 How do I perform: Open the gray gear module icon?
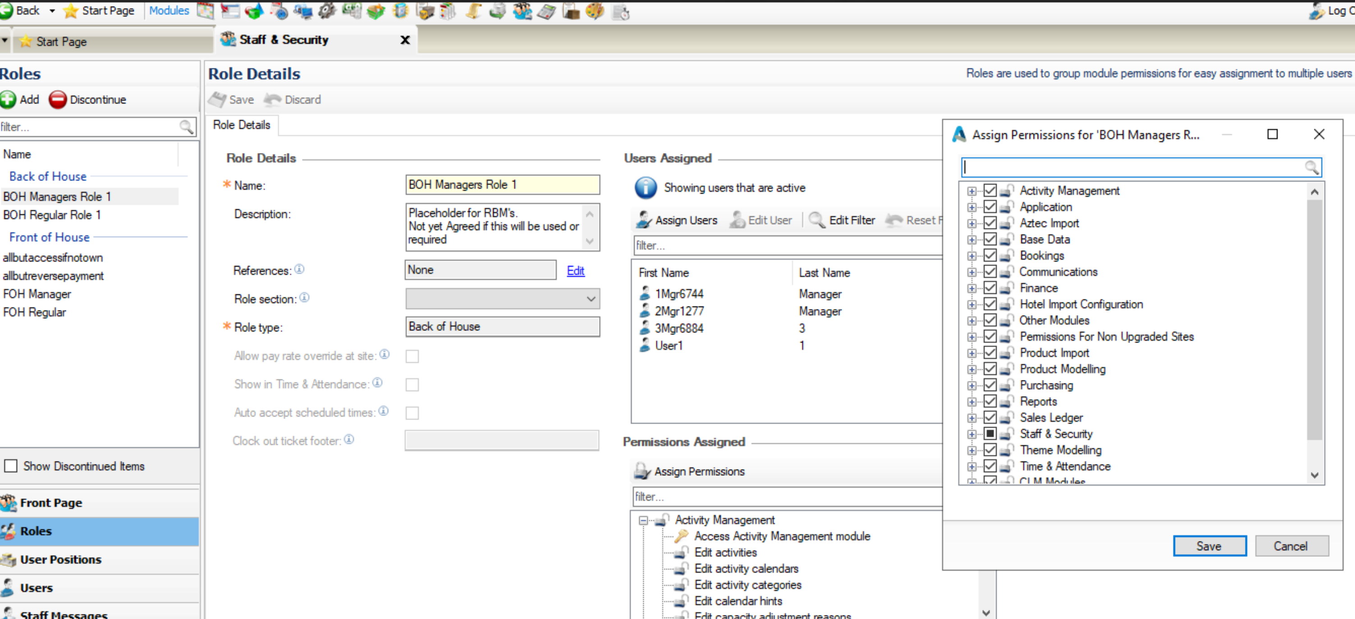pos(327,10)
